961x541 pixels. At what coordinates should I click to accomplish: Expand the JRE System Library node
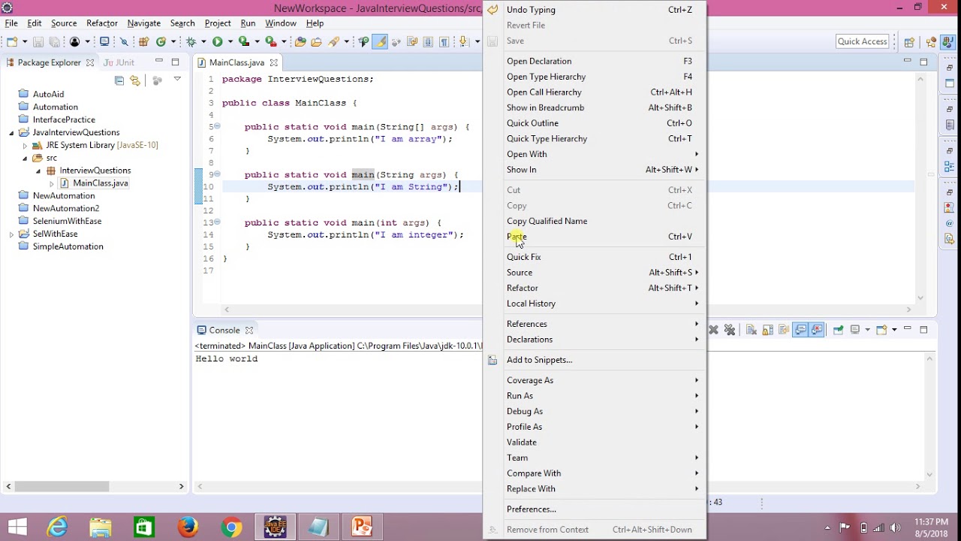pyautogui.click(x=25, y=145)
